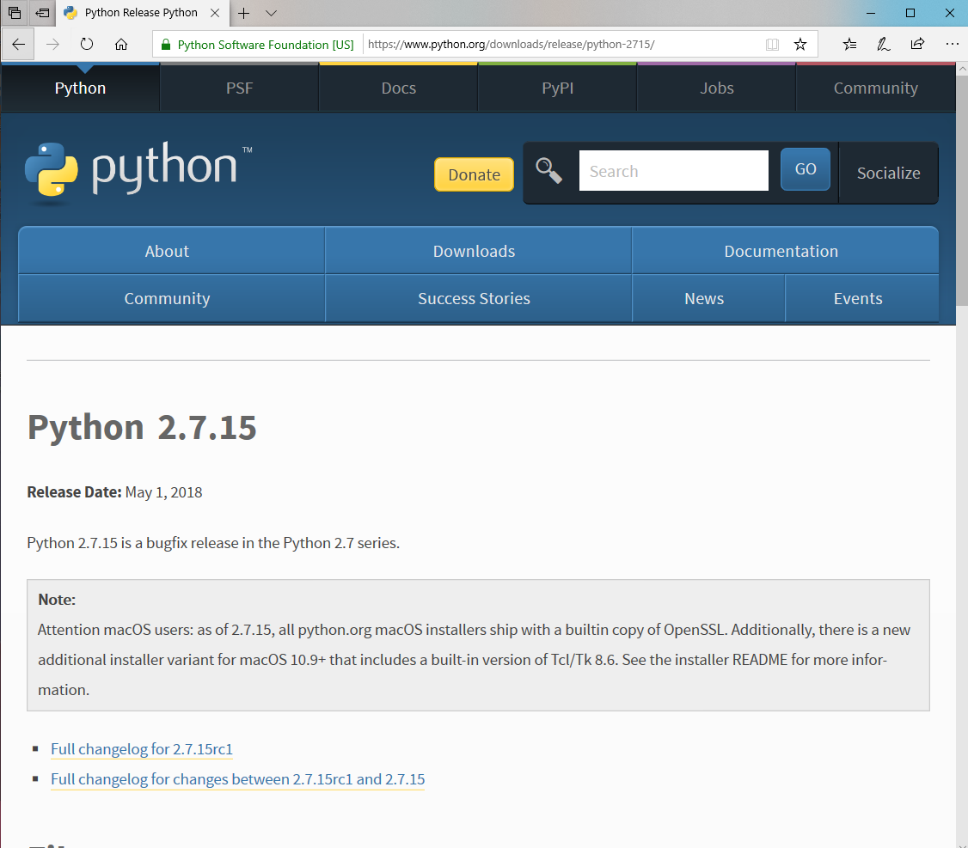
Task: Add page to favorites star icon
Action: coord(800,45)
